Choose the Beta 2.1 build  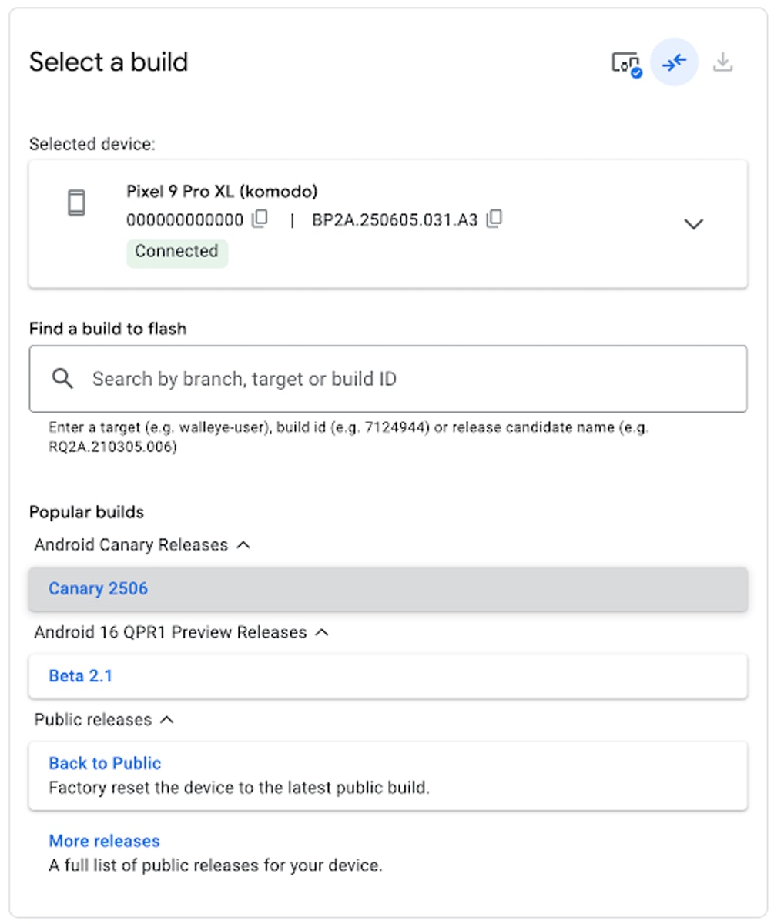tap(80, 676)
